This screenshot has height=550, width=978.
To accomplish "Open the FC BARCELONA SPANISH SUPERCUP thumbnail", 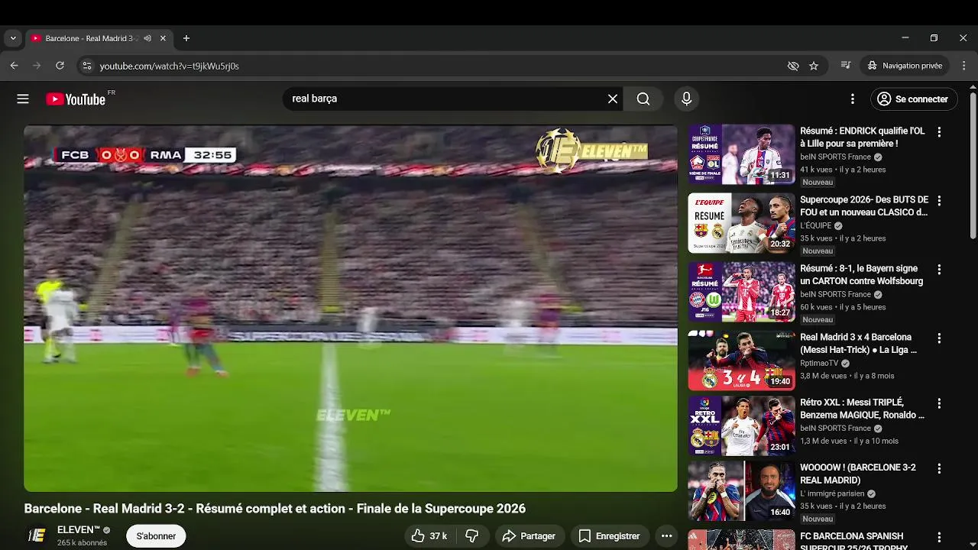I will click(741, 540).
